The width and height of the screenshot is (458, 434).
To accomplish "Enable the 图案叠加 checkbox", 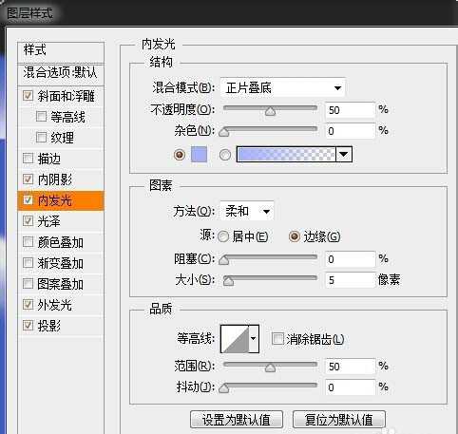I will click(x=28, y=284).
